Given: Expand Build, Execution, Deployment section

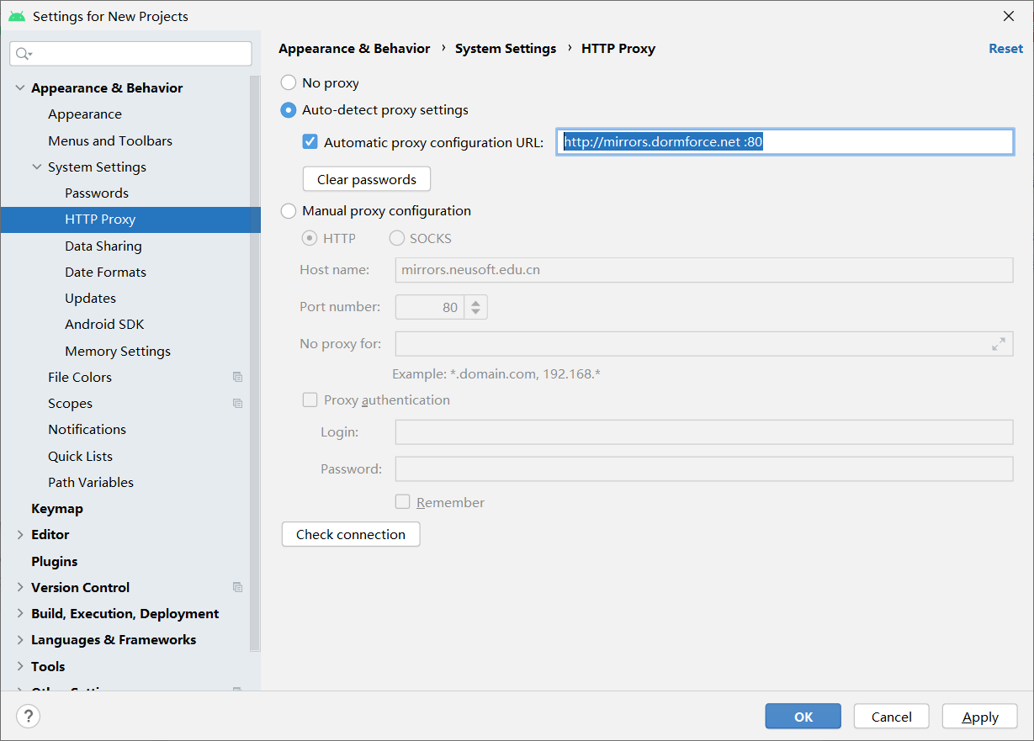Looking at the screenshot, I should [20, 614].
